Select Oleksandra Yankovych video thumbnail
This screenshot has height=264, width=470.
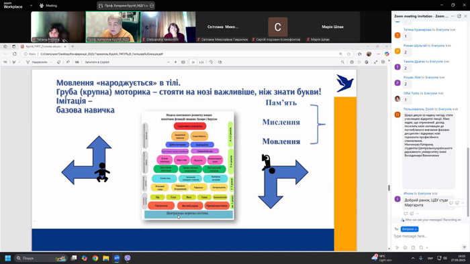pyautogui.click(x=168, y=27)
